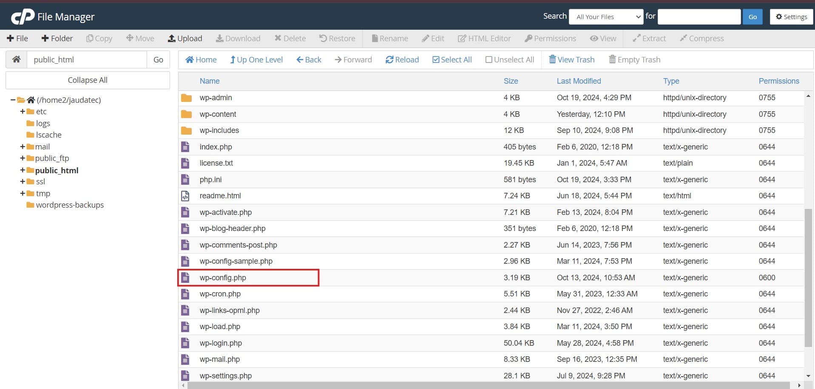Focus the search text field
Viewport: 815px width, 389px height.
699,17
